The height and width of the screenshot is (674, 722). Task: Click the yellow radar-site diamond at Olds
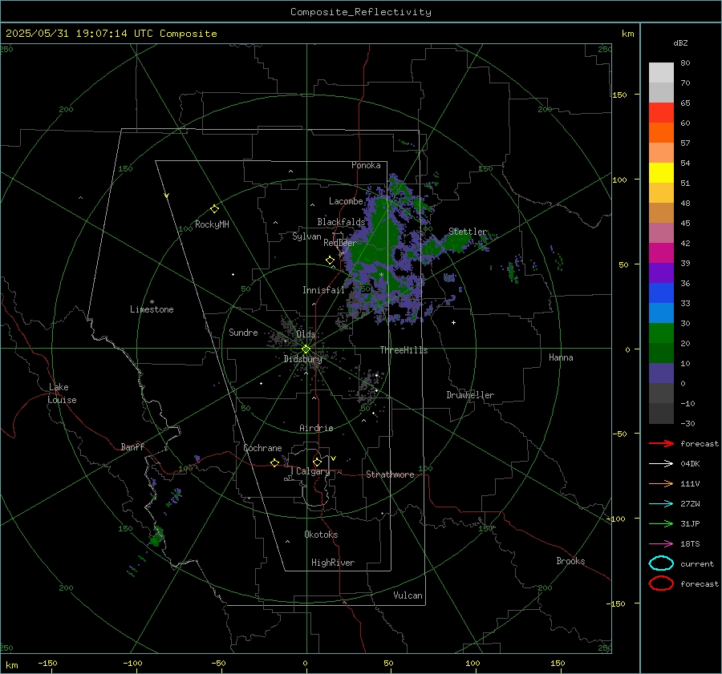pyautogui.click(x=306, y=349)
